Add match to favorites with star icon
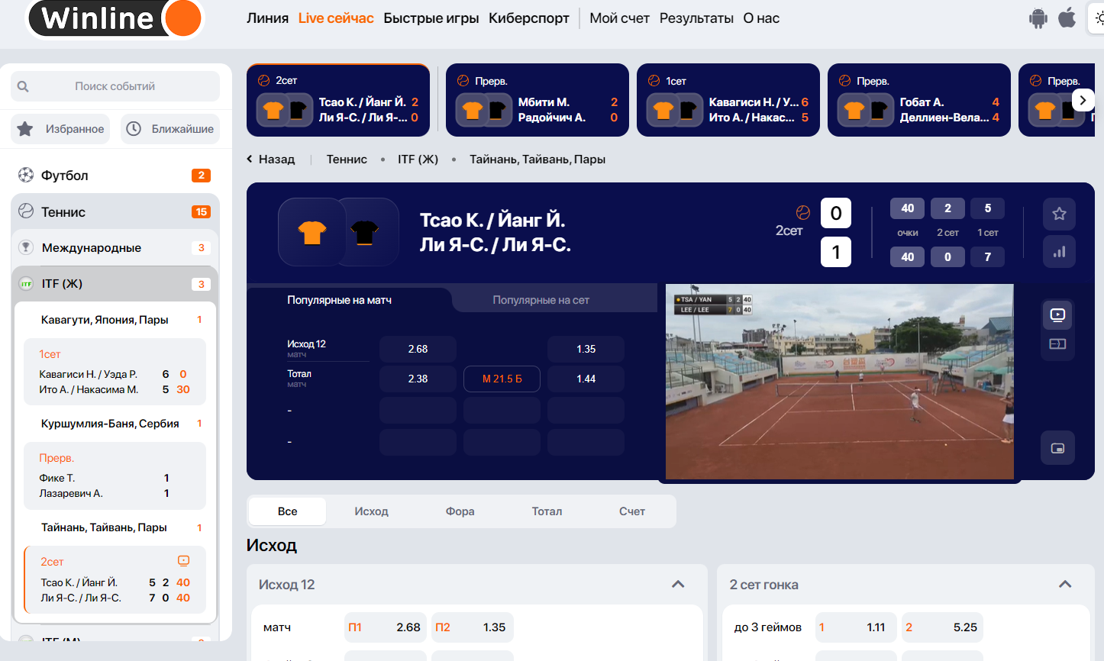Screen dimensions: 1104x661 pos(1059,214)
